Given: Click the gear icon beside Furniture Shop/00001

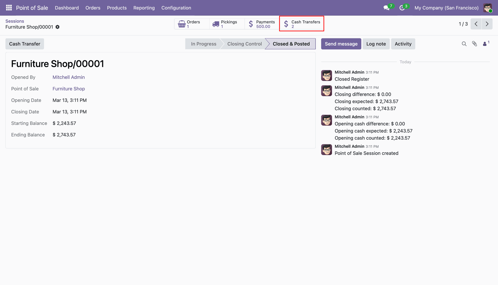Looking at the screenshot, I should (58, 27).
